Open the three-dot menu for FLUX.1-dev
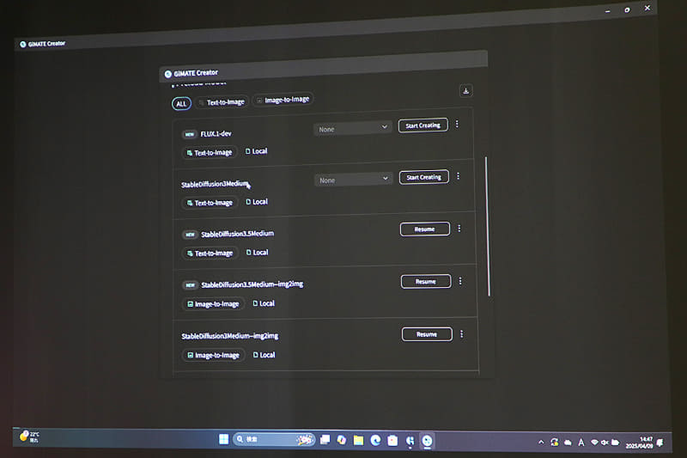 click(457, 124)
